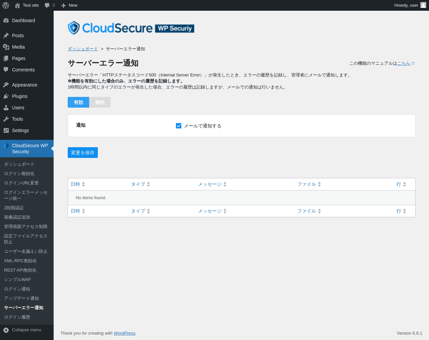Open REST API無効化 submenu item

coord(27,270)
